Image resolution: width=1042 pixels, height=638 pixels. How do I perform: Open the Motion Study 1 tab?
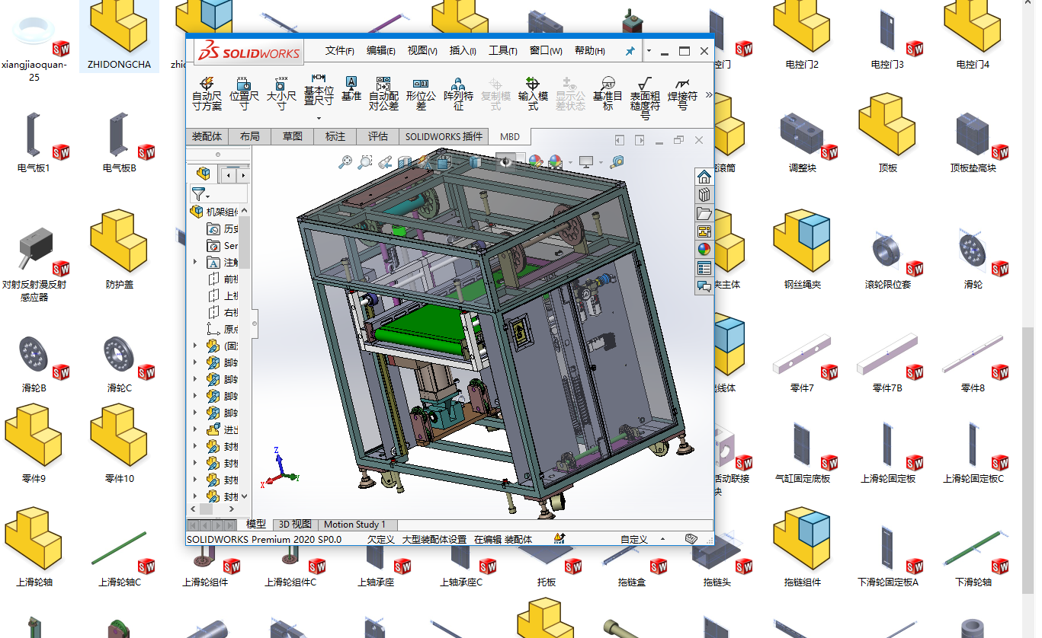click(355, 525)
